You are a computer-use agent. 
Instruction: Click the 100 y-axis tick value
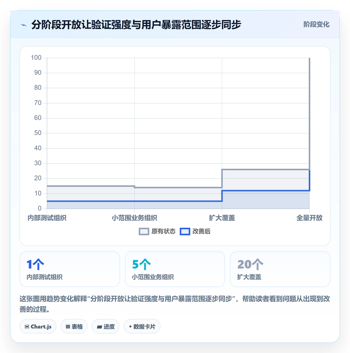(x=36, y=58)
